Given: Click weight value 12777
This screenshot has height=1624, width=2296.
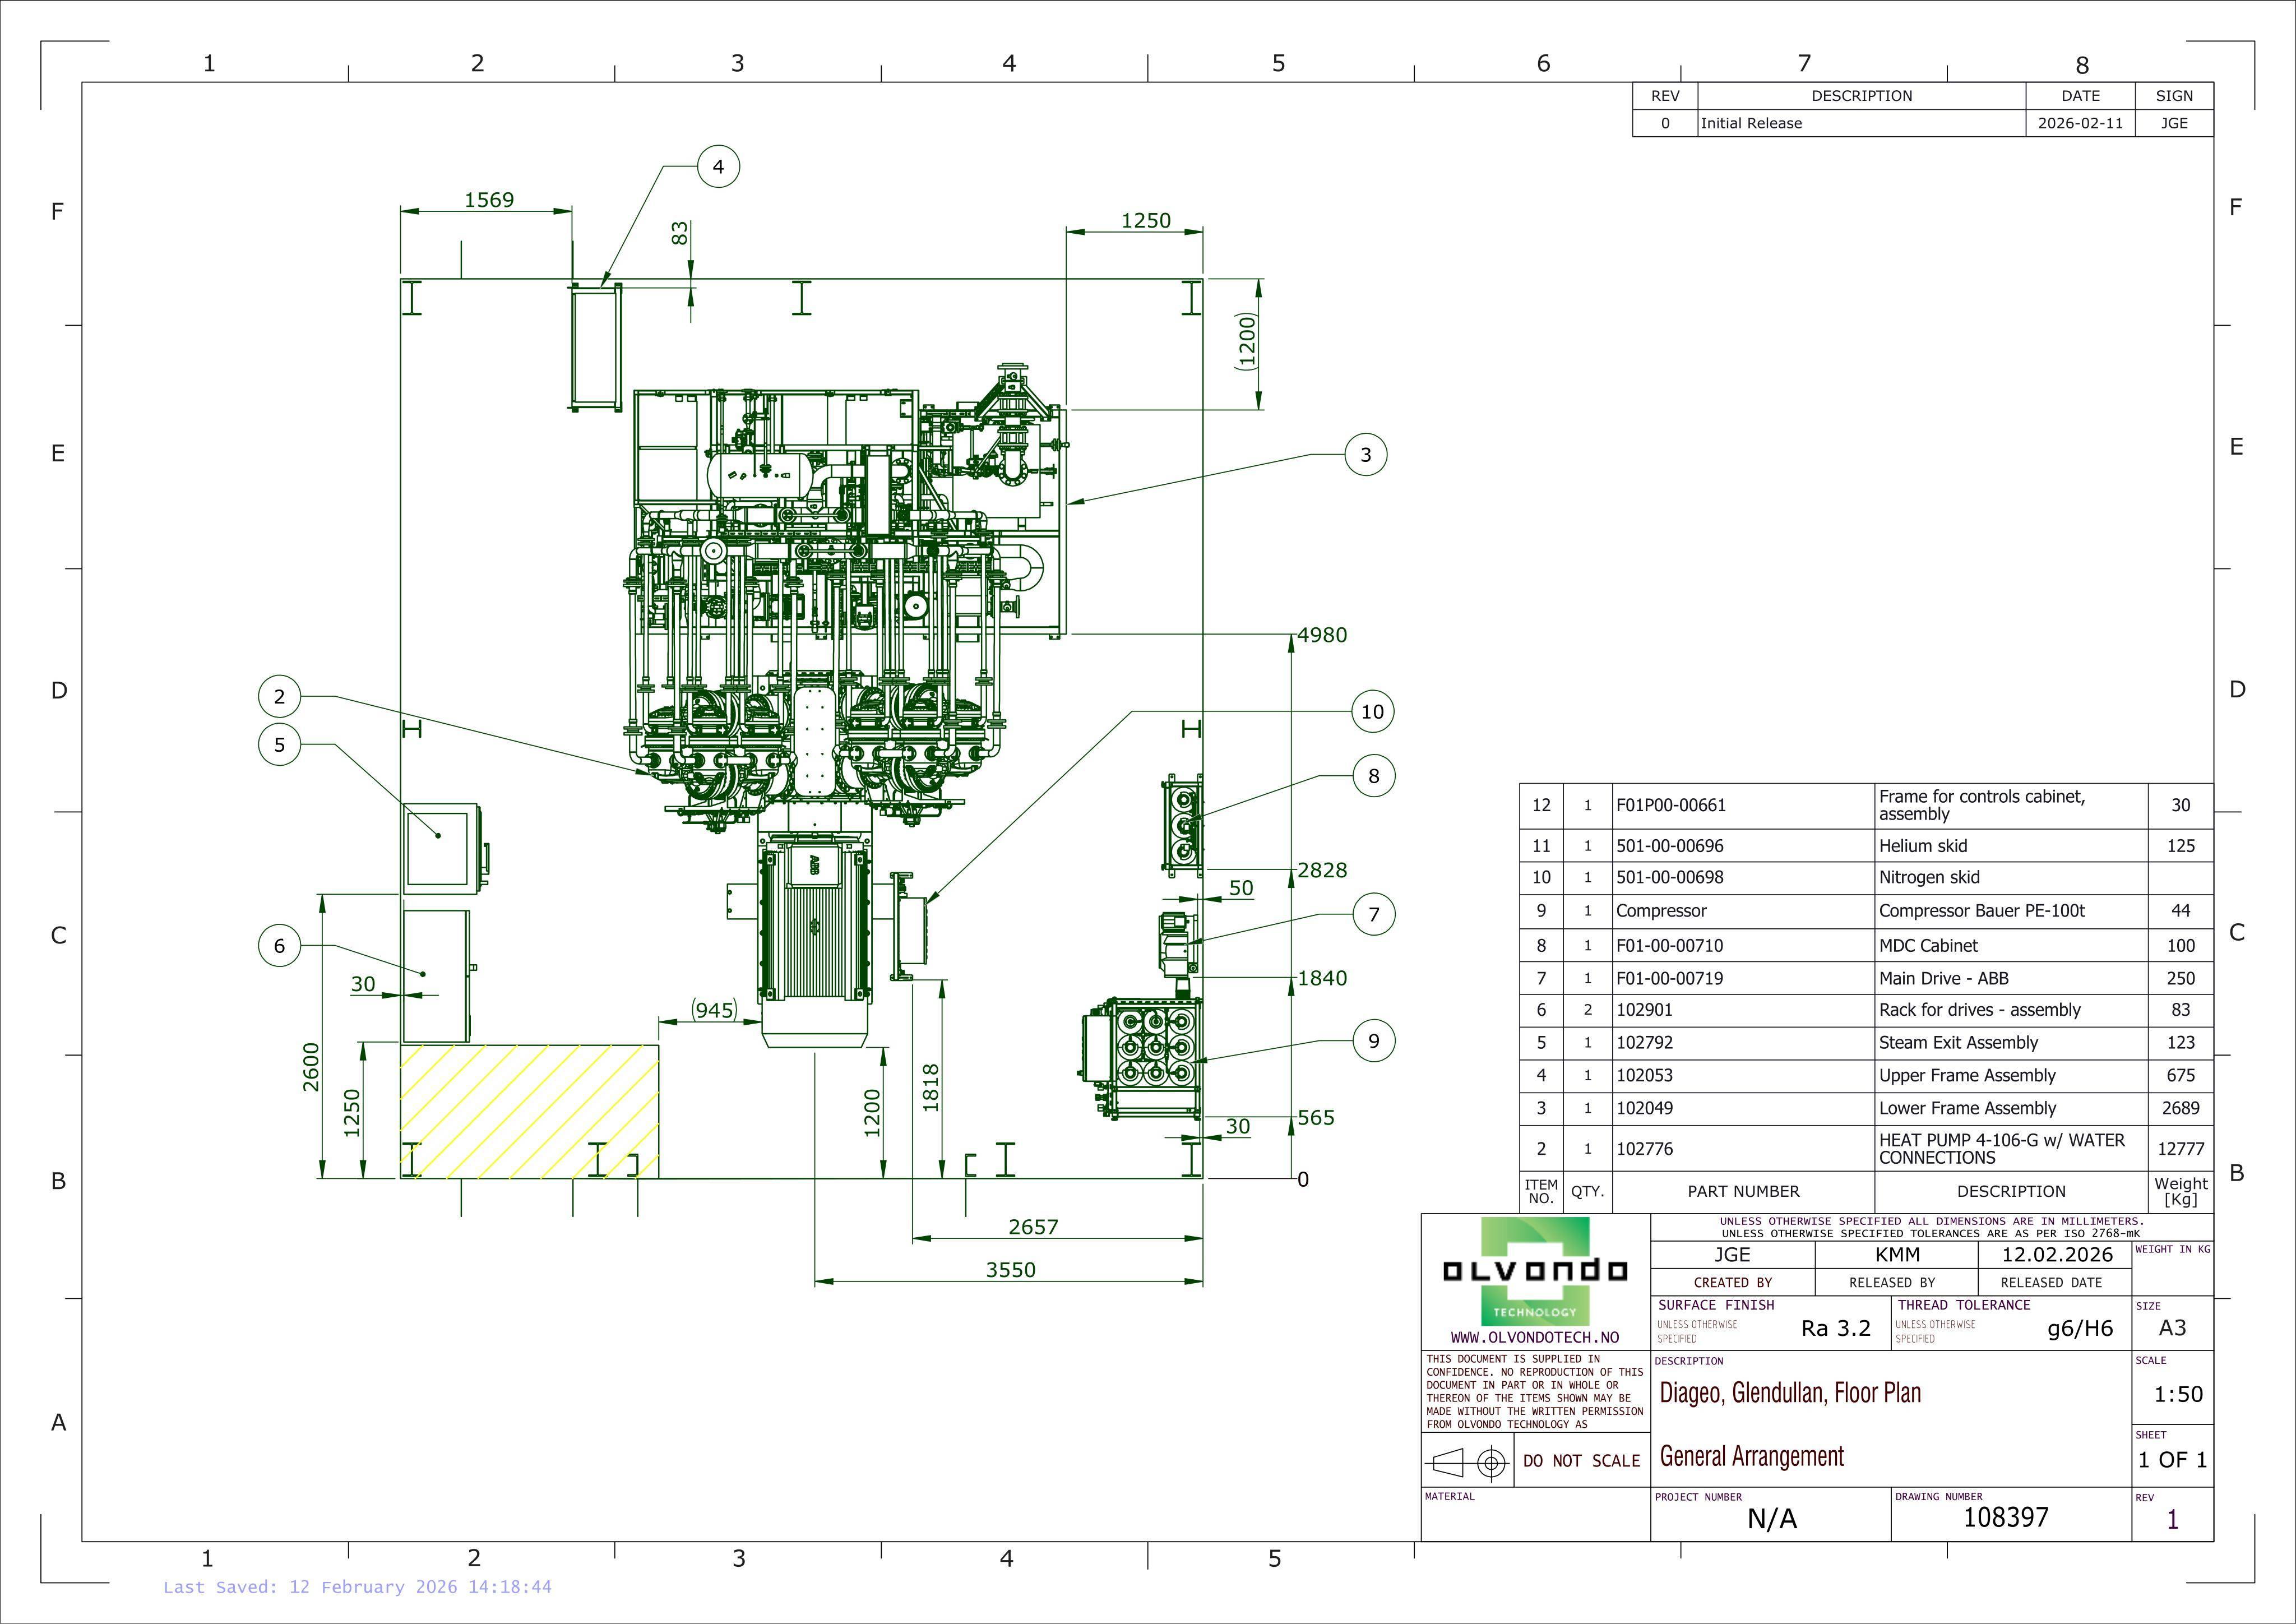Looking at the screenshot, I should [x=2180, y=1149].
